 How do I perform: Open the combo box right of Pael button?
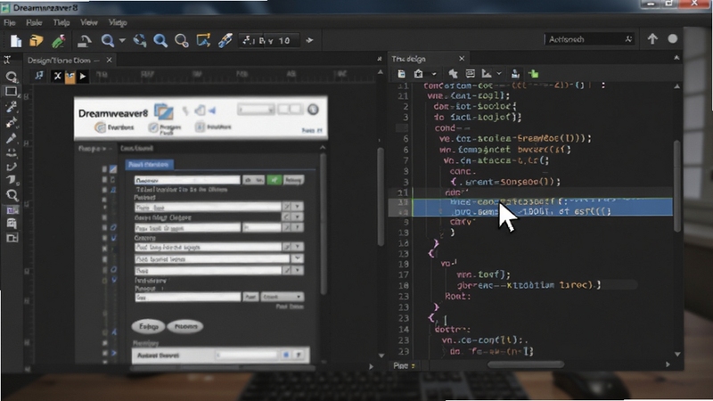click(283, 297)
